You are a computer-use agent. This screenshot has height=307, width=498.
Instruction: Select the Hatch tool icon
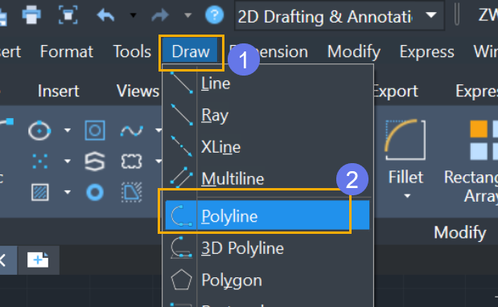tap(40, 192)
